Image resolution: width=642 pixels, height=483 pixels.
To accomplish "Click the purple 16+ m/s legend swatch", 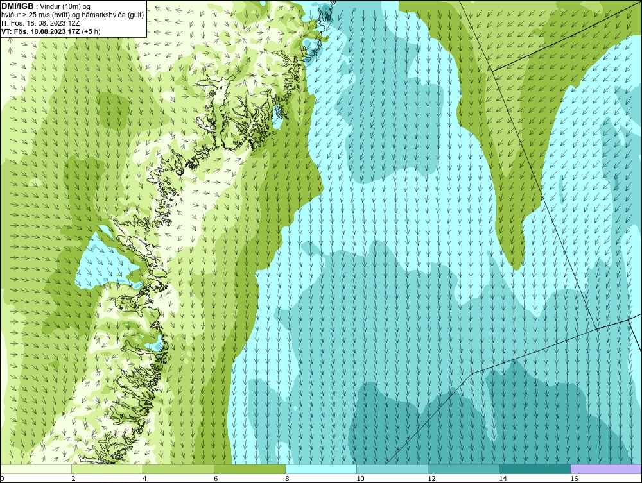I will 606,469.
